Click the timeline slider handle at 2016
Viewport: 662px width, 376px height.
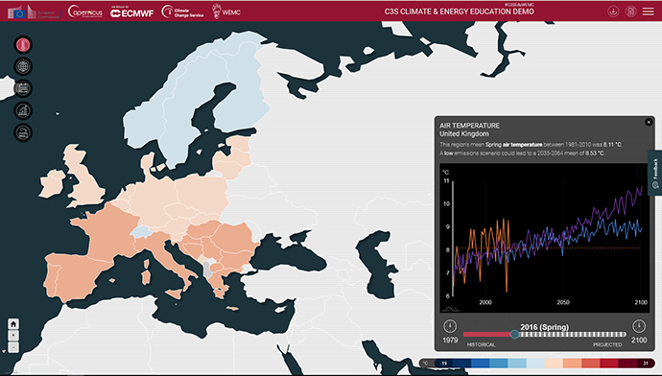coord(514,334)
